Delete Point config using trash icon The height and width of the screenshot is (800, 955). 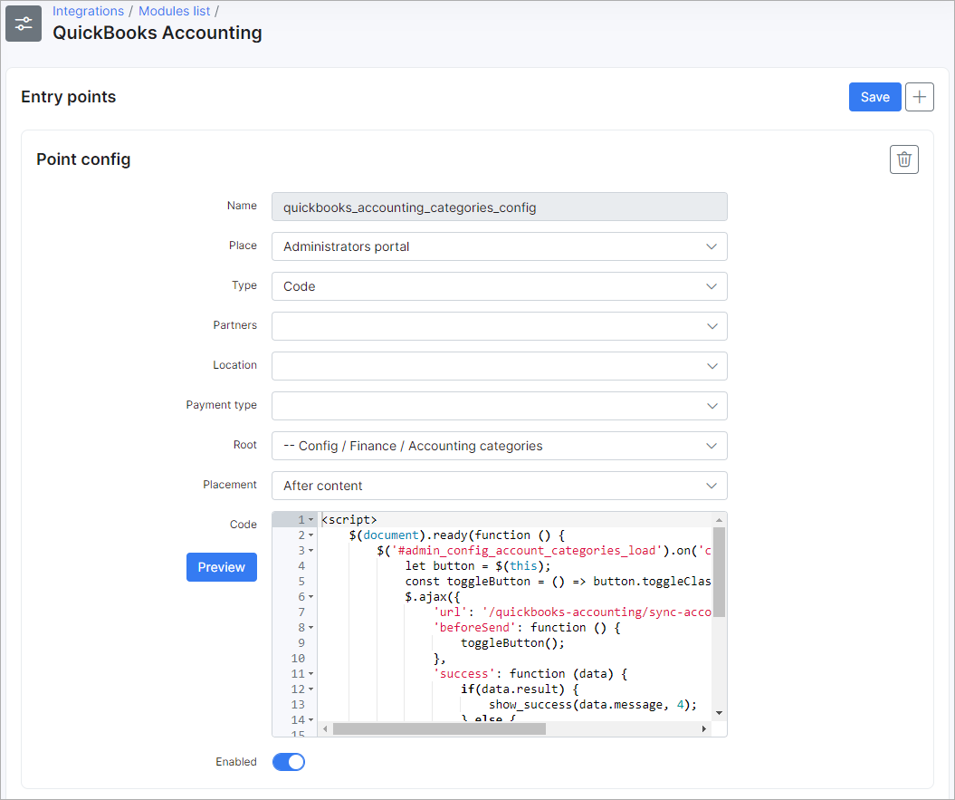tap(903, 159)
